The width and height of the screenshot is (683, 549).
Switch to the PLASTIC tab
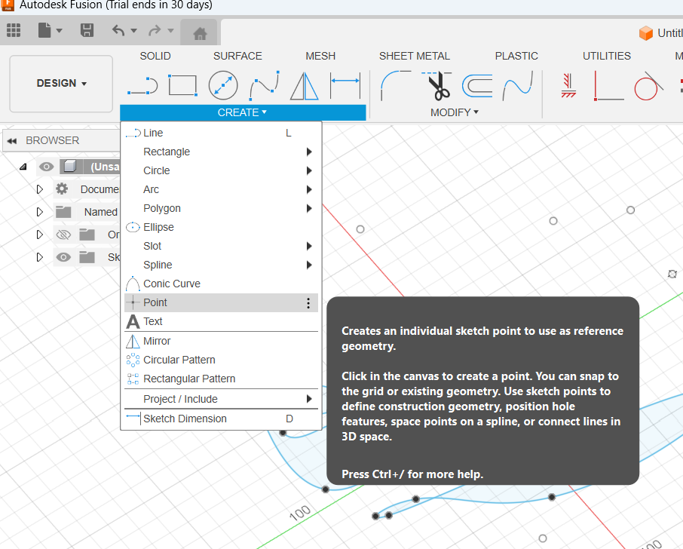pyautogui.click(x=516, y=57)
